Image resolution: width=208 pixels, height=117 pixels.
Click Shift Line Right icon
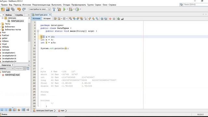tap(106, 19)
